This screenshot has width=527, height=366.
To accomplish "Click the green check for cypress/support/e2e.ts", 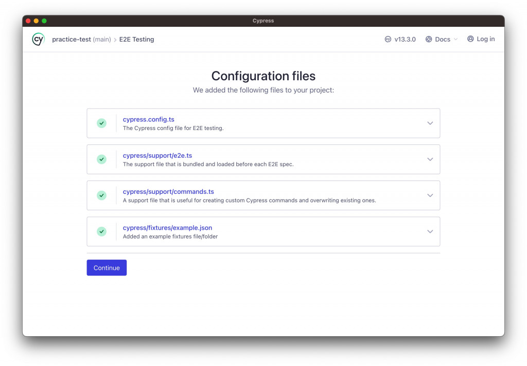I will [x=101, y=159].
